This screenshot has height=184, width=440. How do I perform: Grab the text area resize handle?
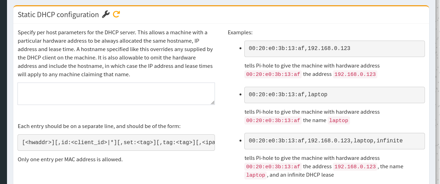coord(212,102)
